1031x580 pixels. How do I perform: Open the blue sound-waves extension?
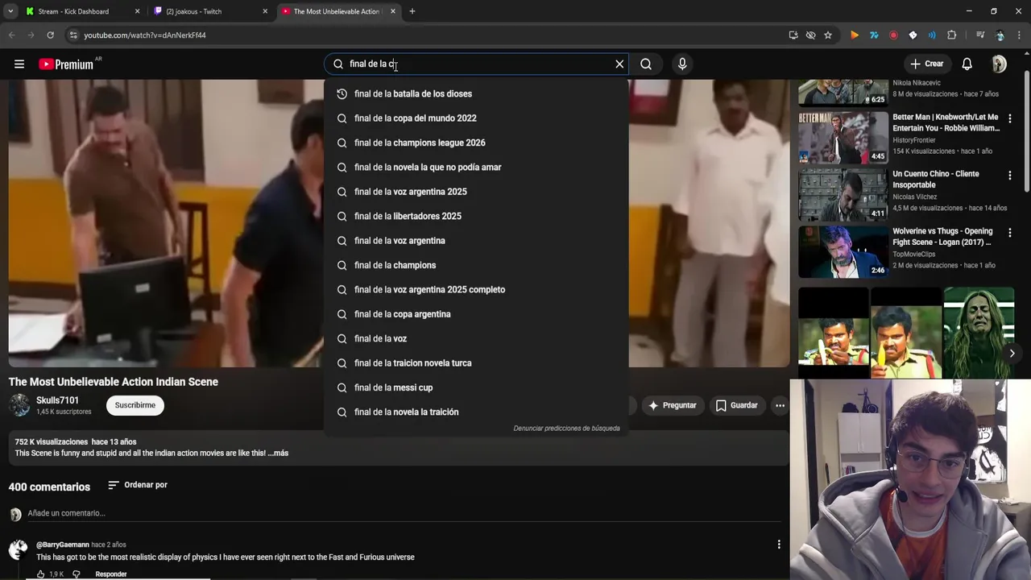click(x=932, y=35)
